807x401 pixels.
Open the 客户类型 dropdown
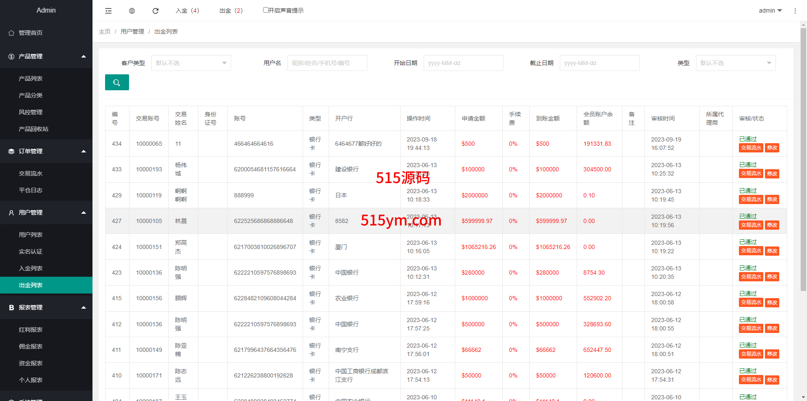(x=191, y=63)
